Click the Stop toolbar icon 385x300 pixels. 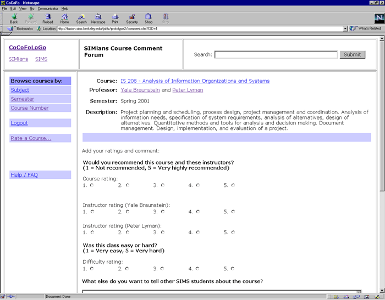166,18
